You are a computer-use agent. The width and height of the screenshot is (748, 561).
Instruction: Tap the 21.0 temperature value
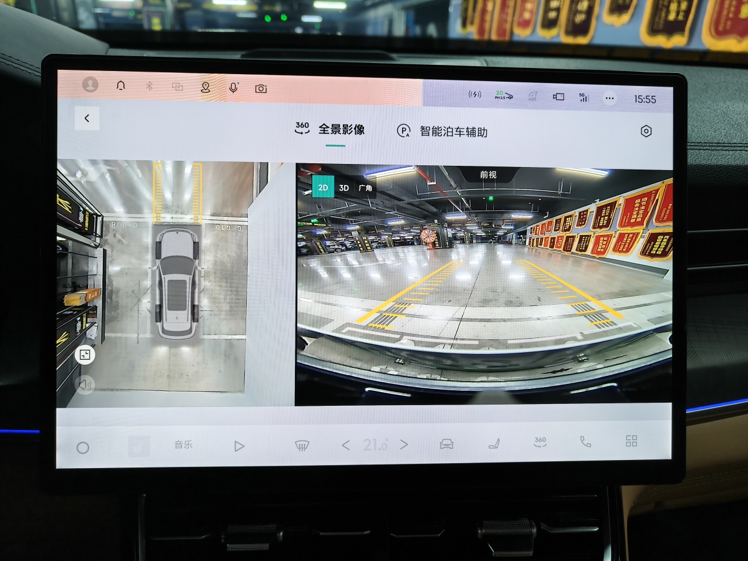[375, 445]
